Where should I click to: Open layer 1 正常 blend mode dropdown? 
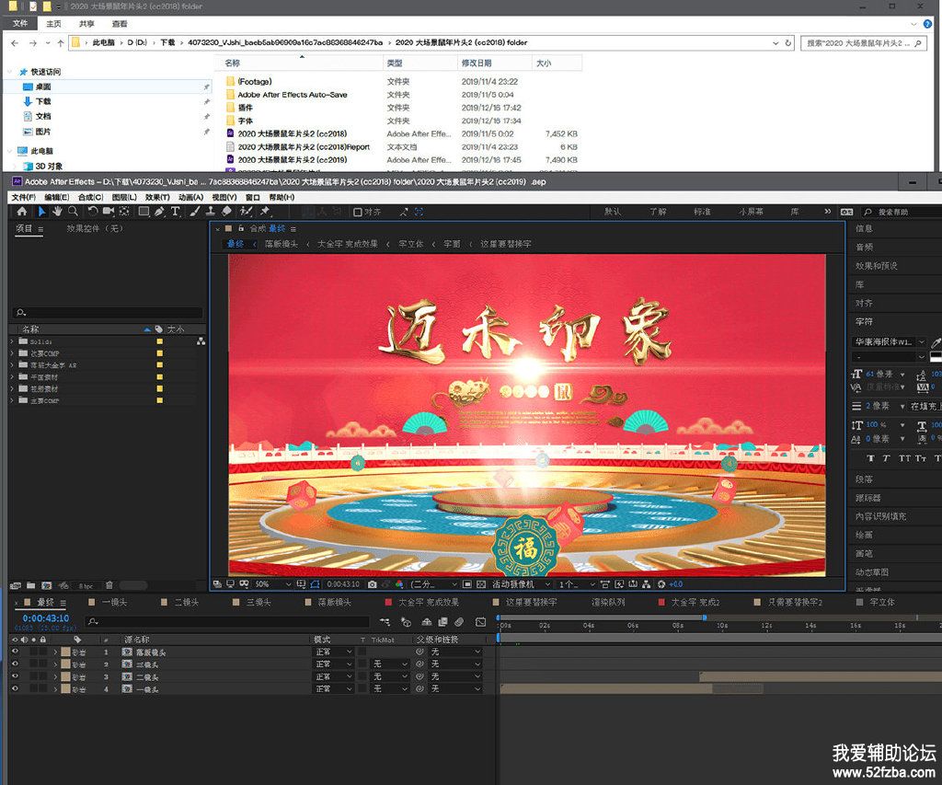[x=334, y=652]
